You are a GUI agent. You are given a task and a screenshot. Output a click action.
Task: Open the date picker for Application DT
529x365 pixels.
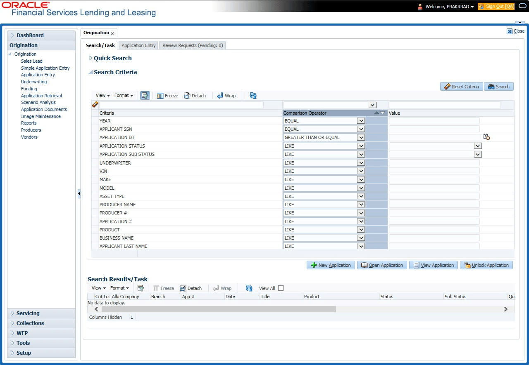[486, 137]
